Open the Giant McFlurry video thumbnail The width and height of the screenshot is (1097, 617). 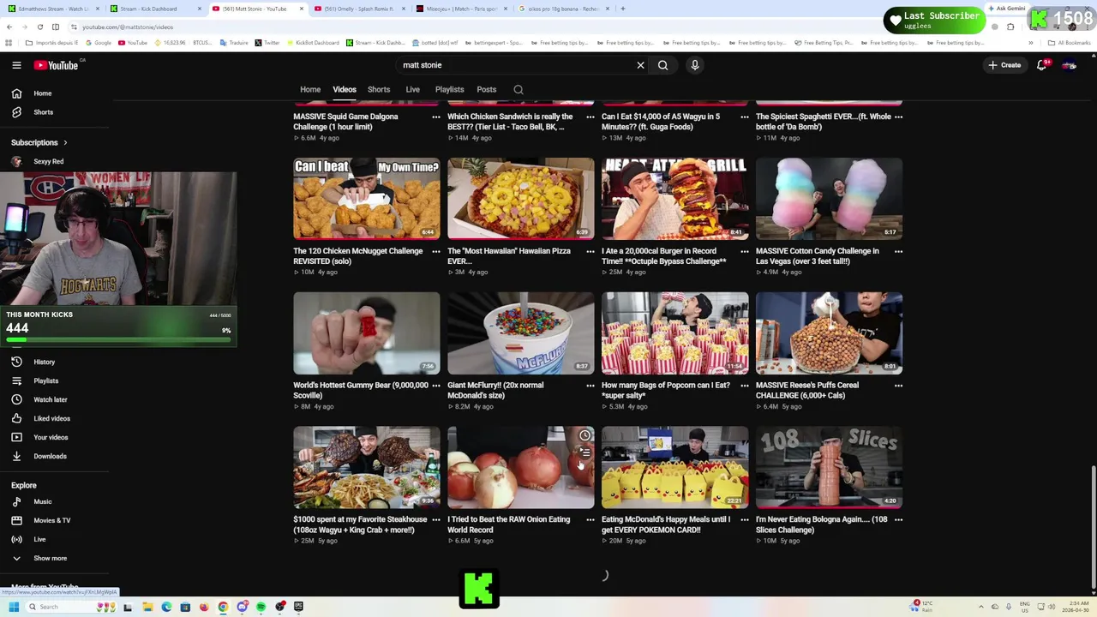(520, 332)
